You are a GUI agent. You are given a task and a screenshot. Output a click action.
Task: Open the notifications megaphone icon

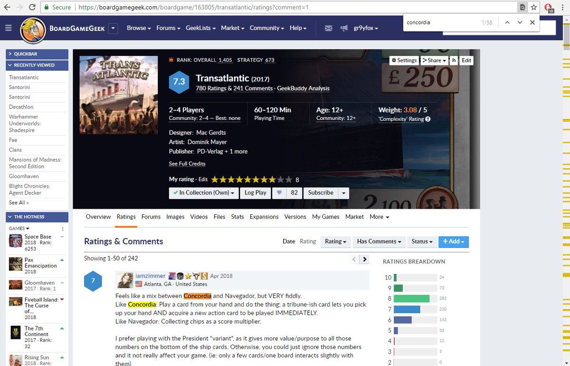[x=344, y=29]
